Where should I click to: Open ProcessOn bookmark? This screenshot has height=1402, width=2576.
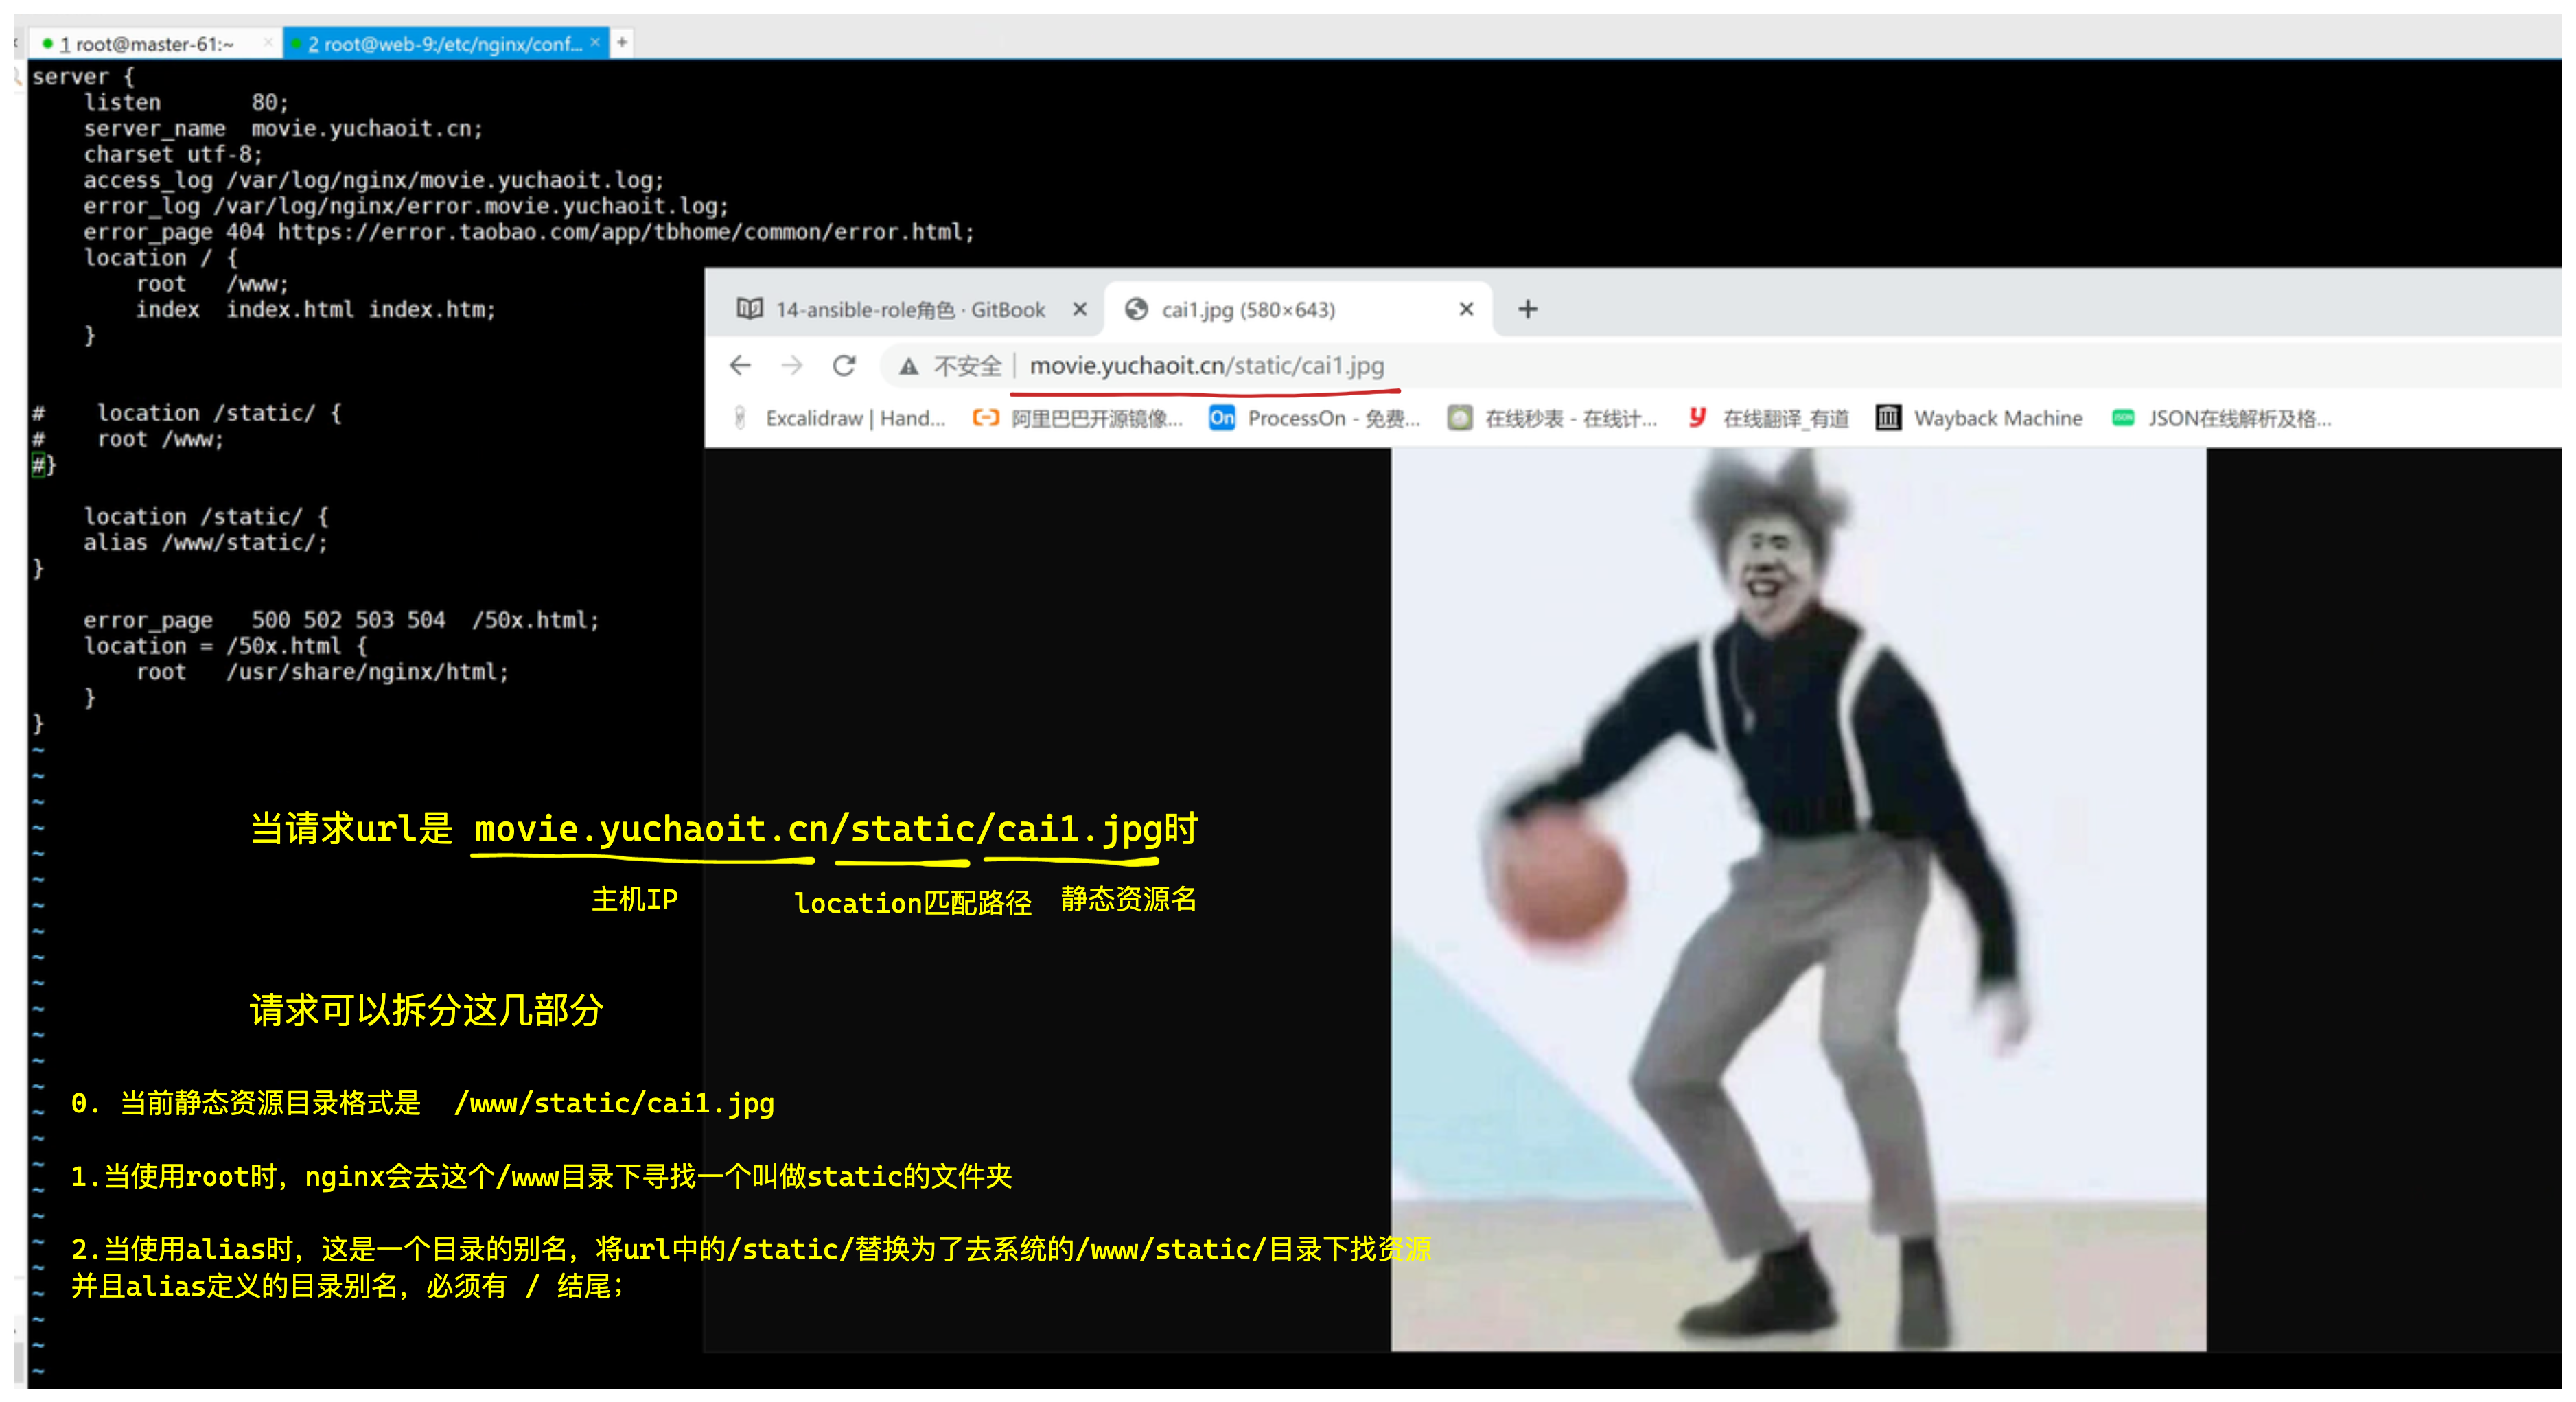1314,418
